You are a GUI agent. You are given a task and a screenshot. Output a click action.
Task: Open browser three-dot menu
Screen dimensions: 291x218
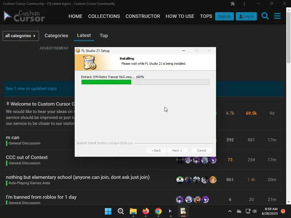244,4
